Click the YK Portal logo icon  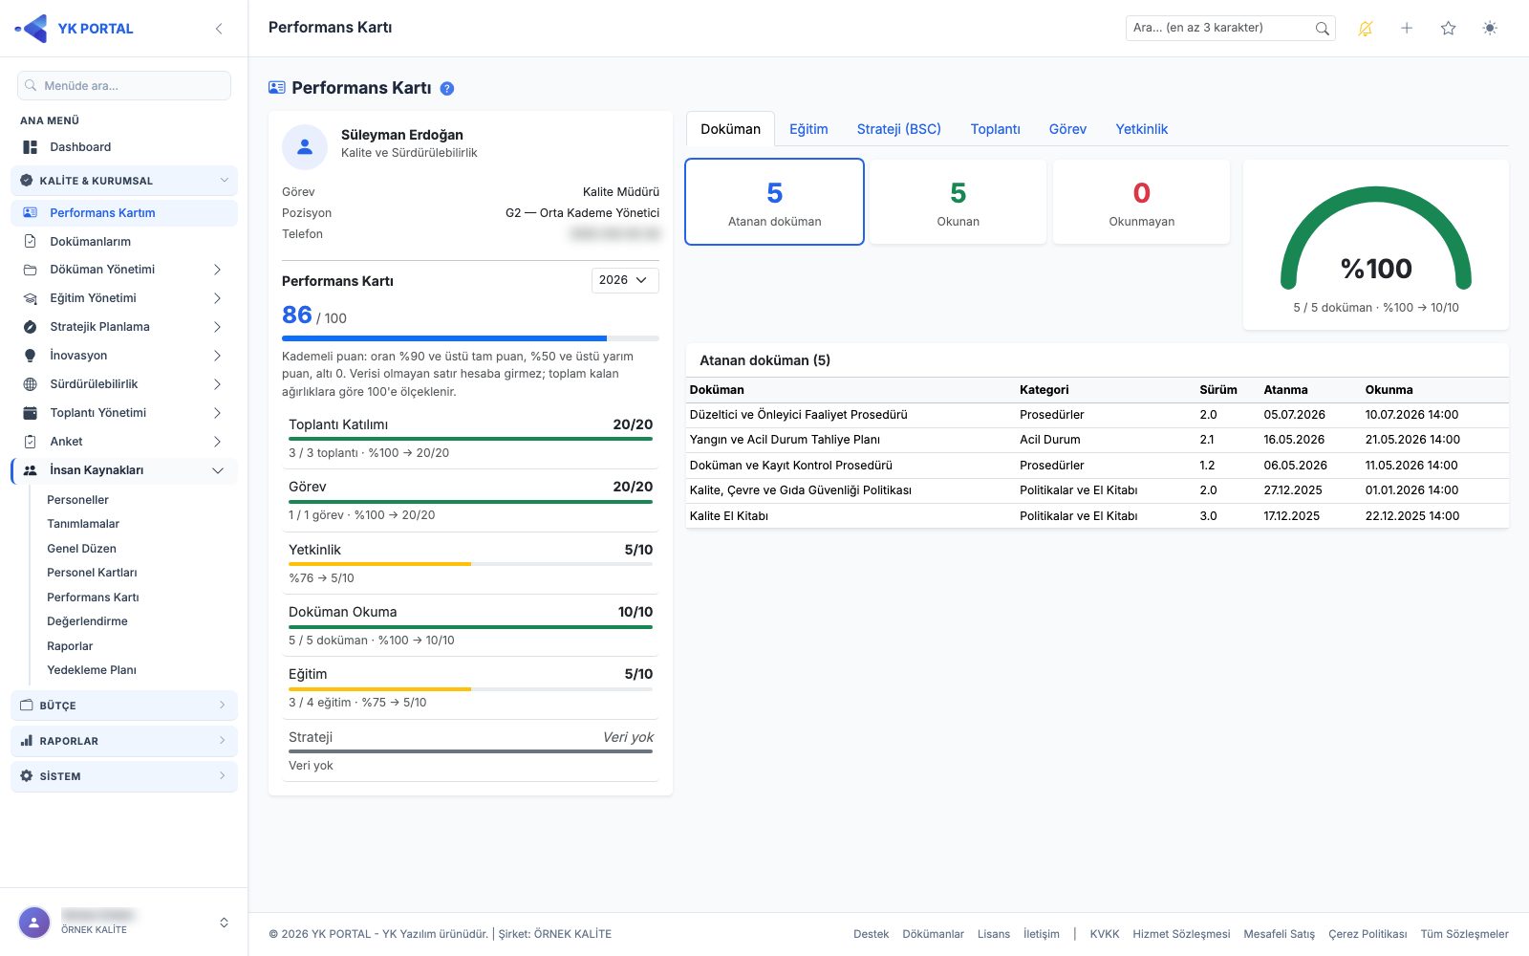(32, 29)
